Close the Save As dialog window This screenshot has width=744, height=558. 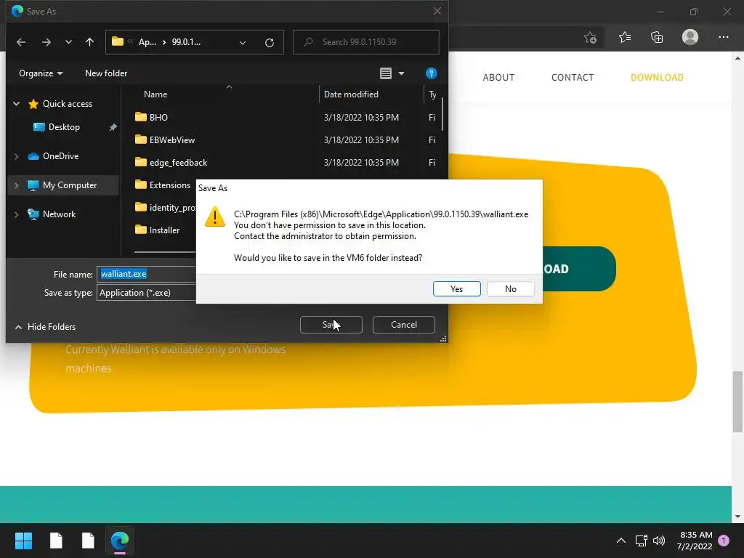coord(437,11)
